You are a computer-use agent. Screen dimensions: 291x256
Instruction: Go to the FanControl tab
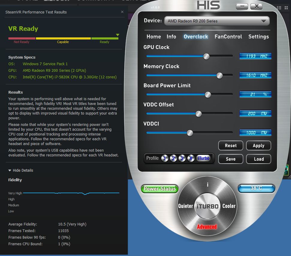[228, 37]
